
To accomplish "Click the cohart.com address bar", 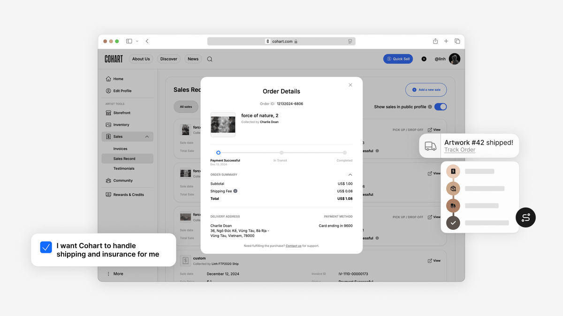I will pos(281,41).
